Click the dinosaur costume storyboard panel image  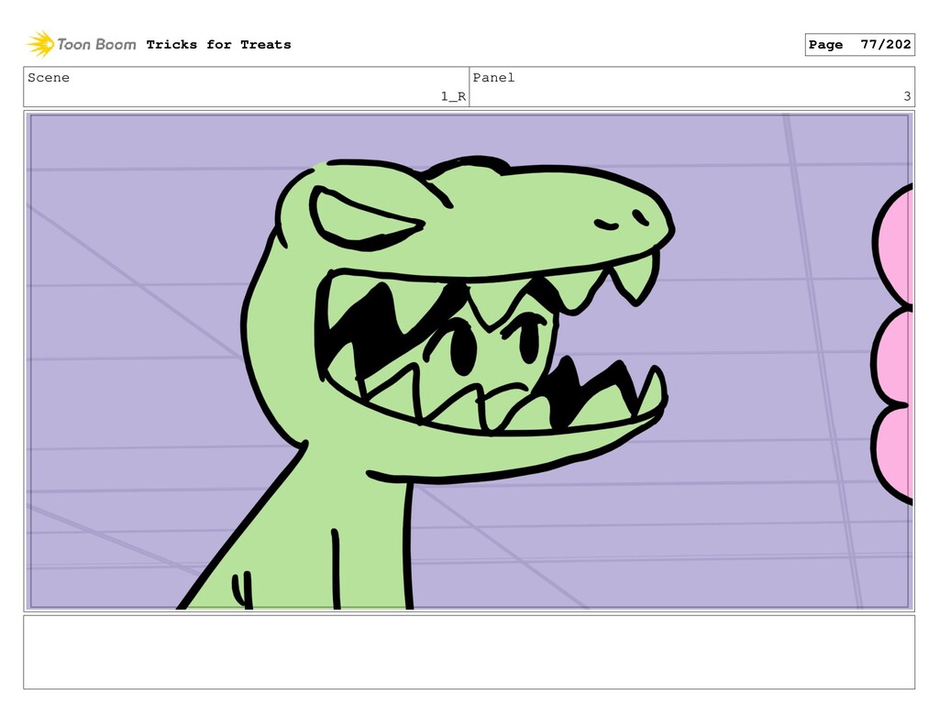(x=469, y=361)
